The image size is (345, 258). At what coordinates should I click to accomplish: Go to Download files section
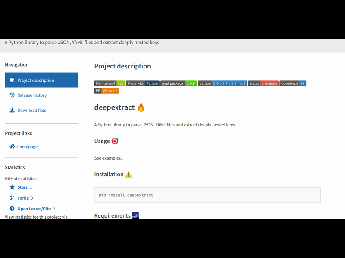31,111
